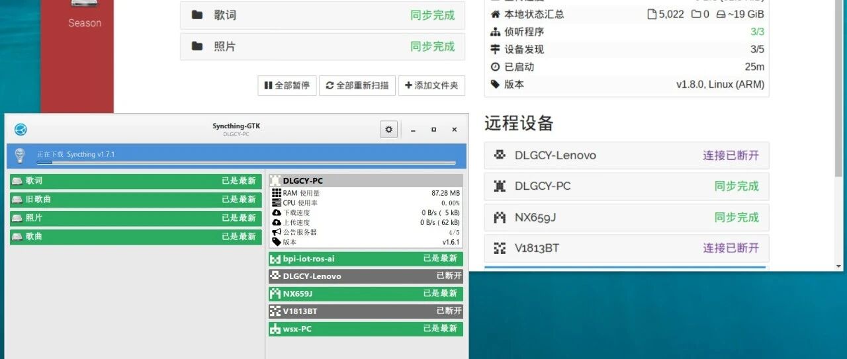The height and width of the screenshot is (359, 847).
Task: Expand the 照片 folder row in Syncthing-GTK
Action: 136,218
